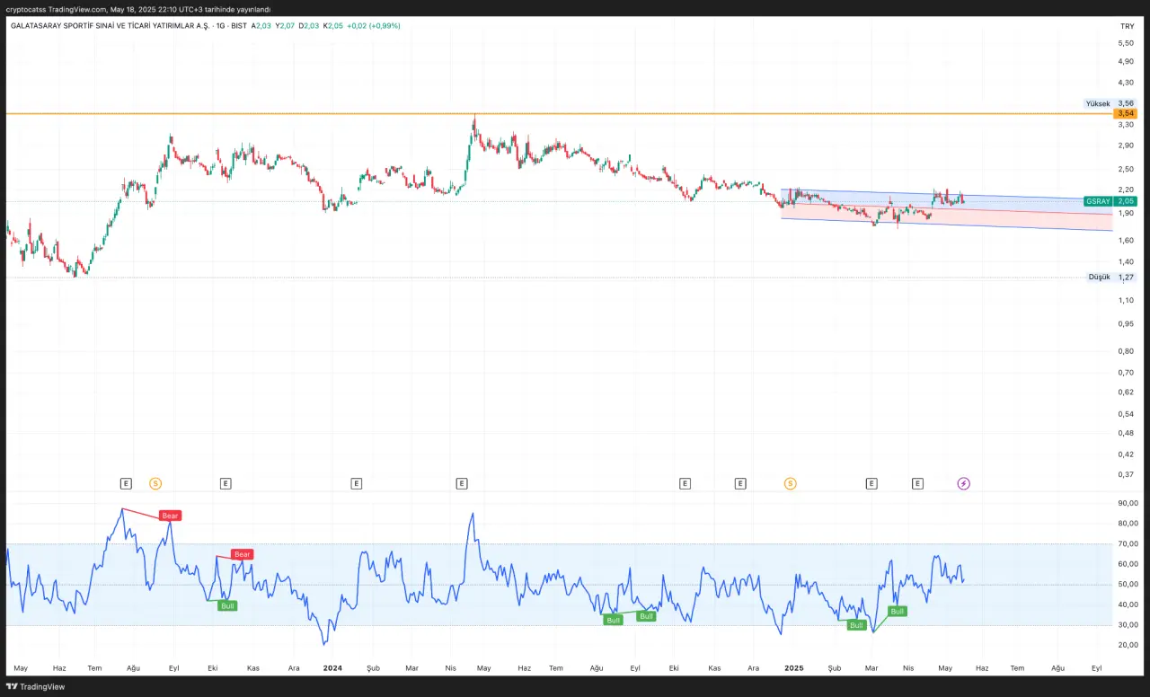Click the 0,37 price axis label

1126,473
